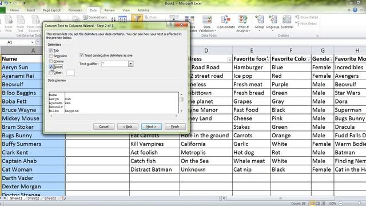Open the Address column filter dropdown
The width and height of the screenshot is (366, 206).
[x=229, y=60]
